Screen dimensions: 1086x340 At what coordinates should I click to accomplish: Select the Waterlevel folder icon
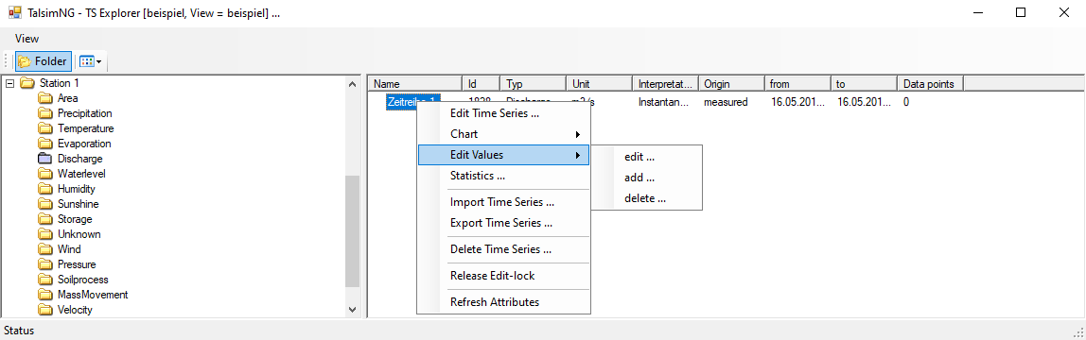click(x=45, y=174)
